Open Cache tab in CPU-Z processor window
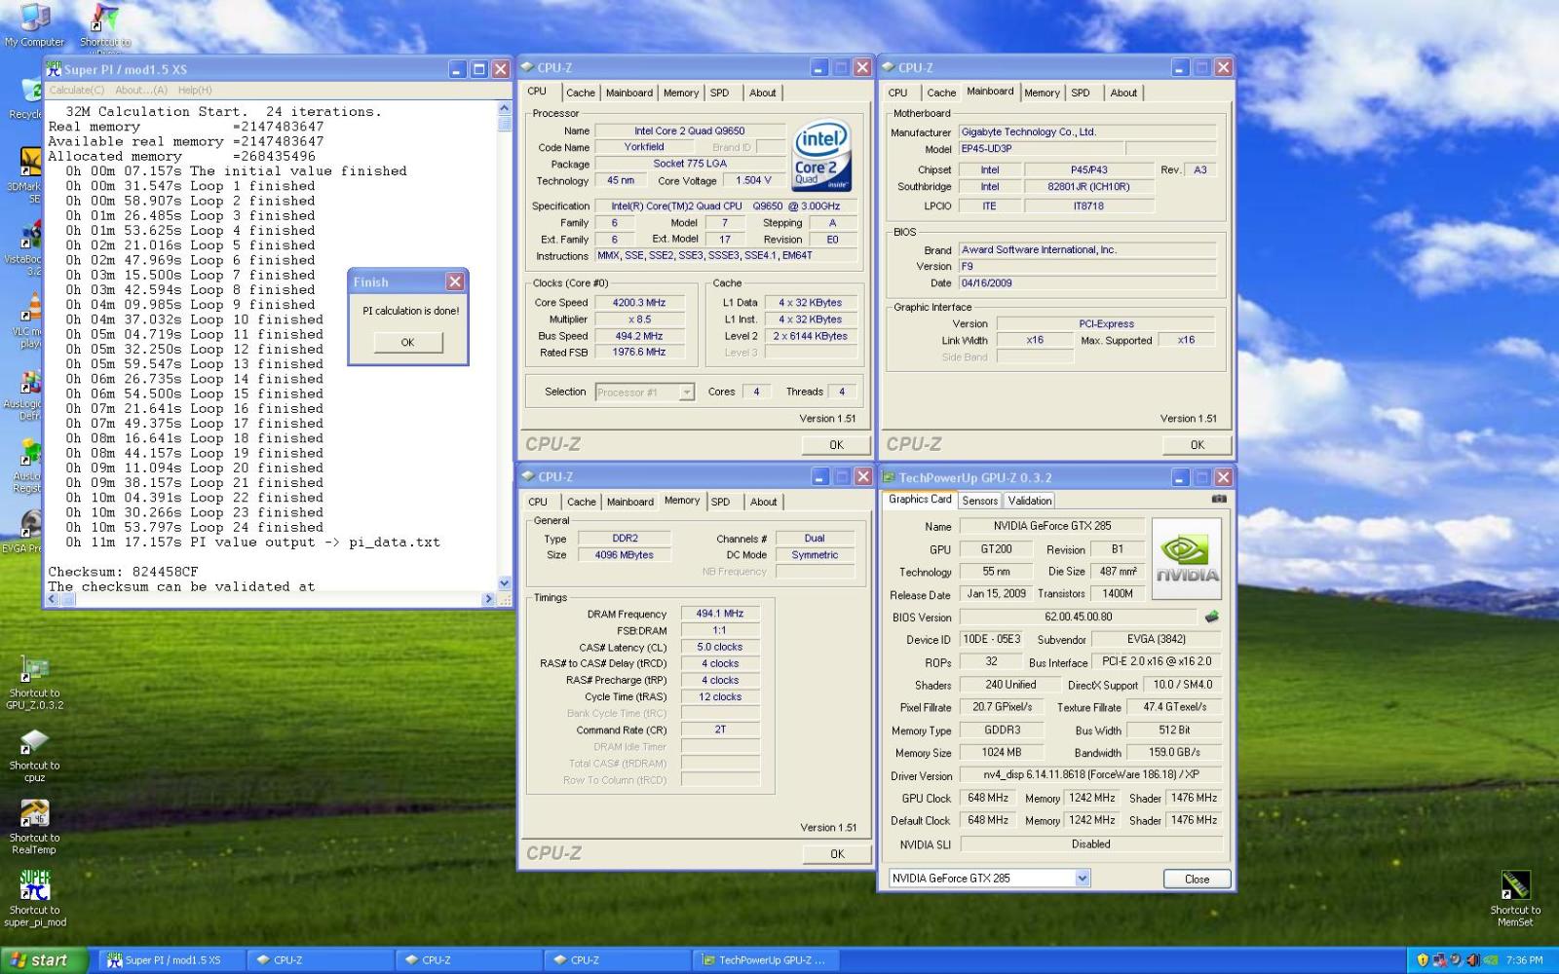The height and width of the screenshot is (974, 1559). tap(581, 93)
